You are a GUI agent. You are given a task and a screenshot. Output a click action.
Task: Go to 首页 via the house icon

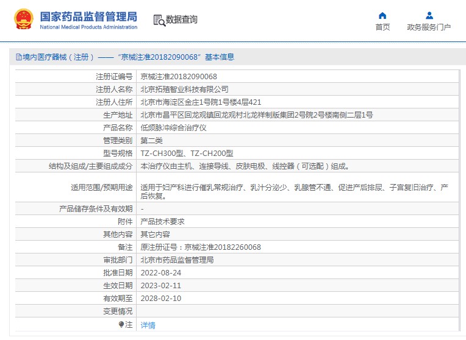point(382,15)
